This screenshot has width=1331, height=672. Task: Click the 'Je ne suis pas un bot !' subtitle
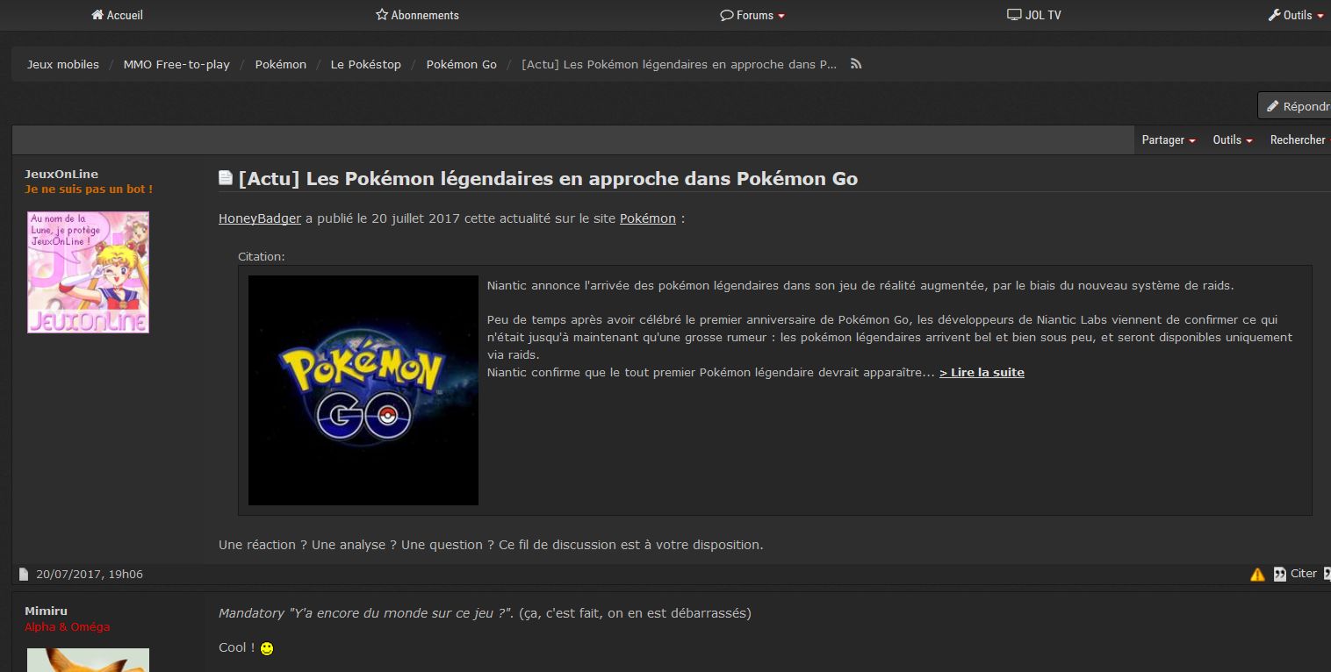pyautogui.click(x=89, y=189)
